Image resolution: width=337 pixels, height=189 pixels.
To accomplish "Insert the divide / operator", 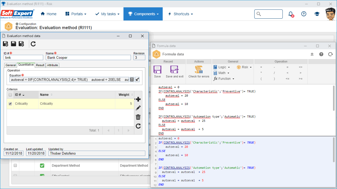I will 274,73.
